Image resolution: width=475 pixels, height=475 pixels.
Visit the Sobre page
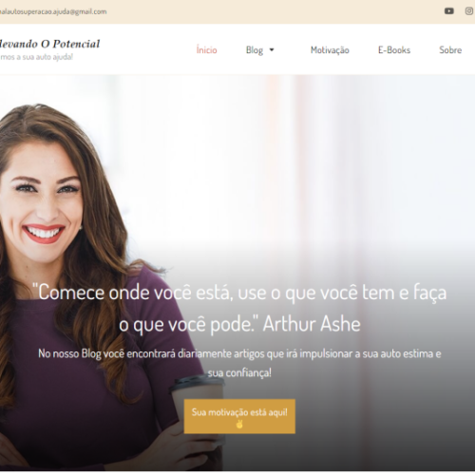pos(450,50)
